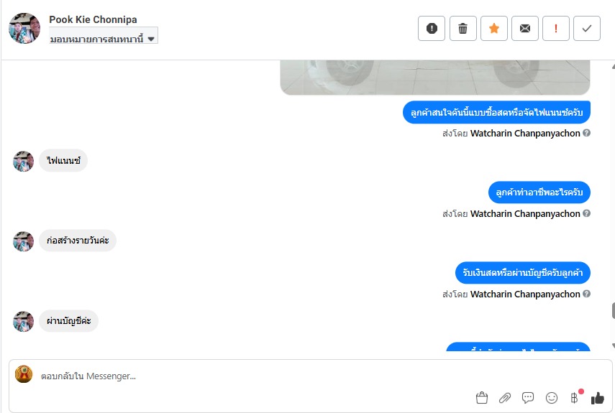Delete conversation using the trash can icon
Screen dimensions: 615x413
(x=463, y=28)
